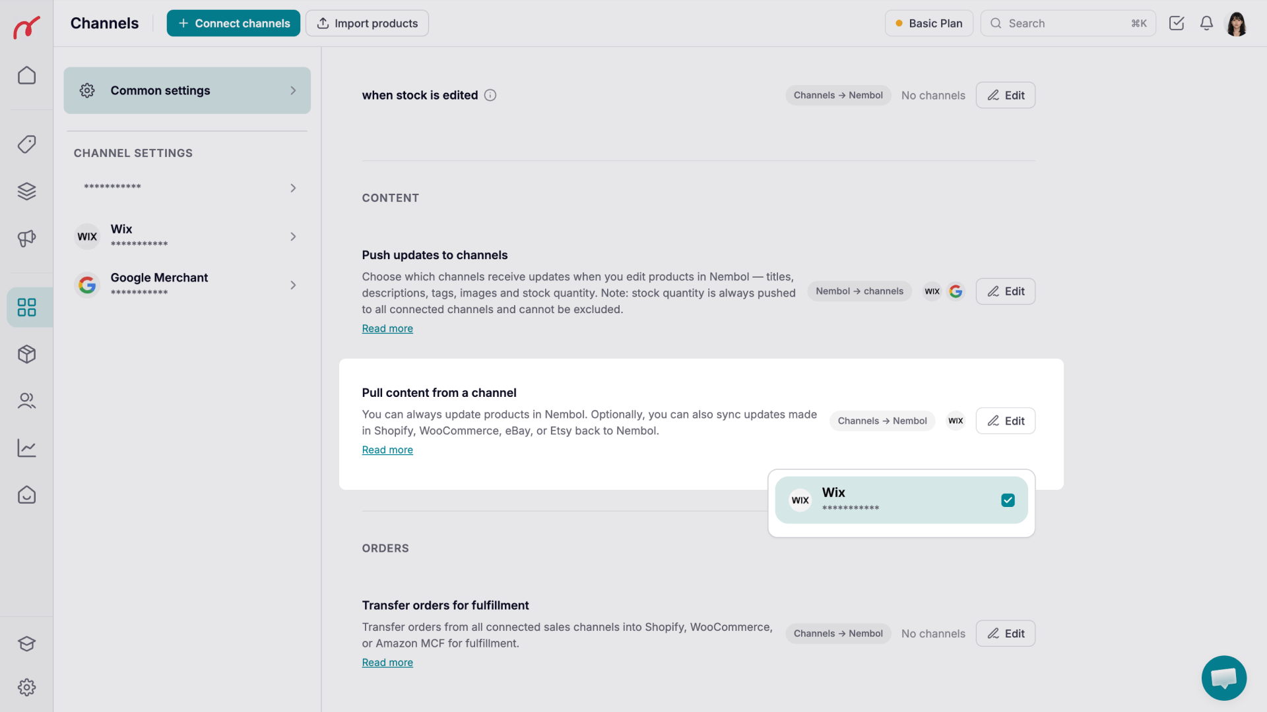
Task: Expand the masked channel entry chevron
Action: tap(293, 188)
